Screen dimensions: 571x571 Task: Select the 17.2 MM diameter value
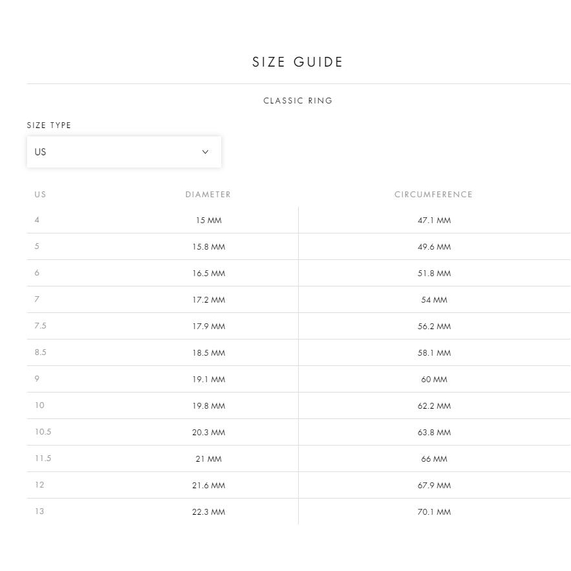(x=209, y=299)
